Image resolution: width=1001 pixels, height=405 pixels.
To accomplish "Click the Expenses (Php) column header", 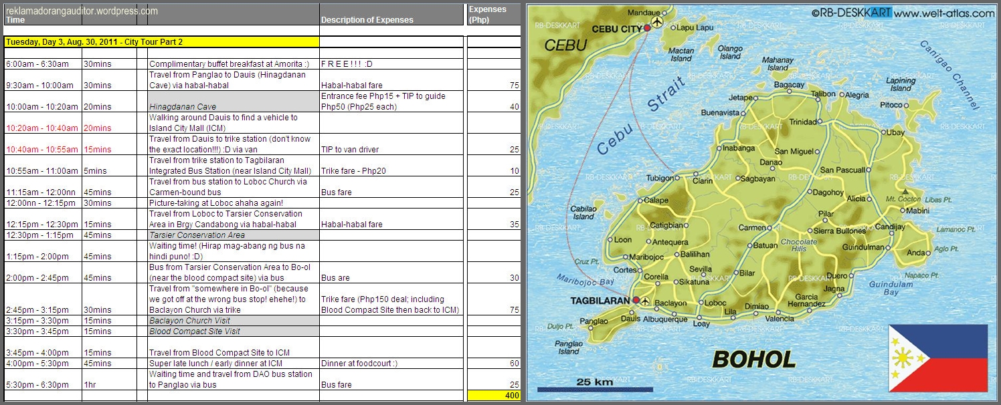I will click(487, 14).
